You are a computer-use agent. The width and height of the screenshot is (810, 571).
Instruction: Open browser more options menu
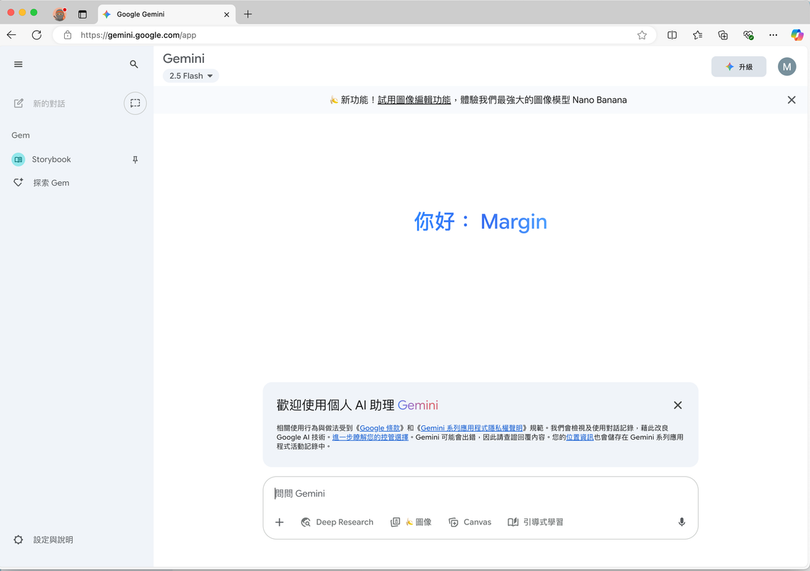pos(773,35)
